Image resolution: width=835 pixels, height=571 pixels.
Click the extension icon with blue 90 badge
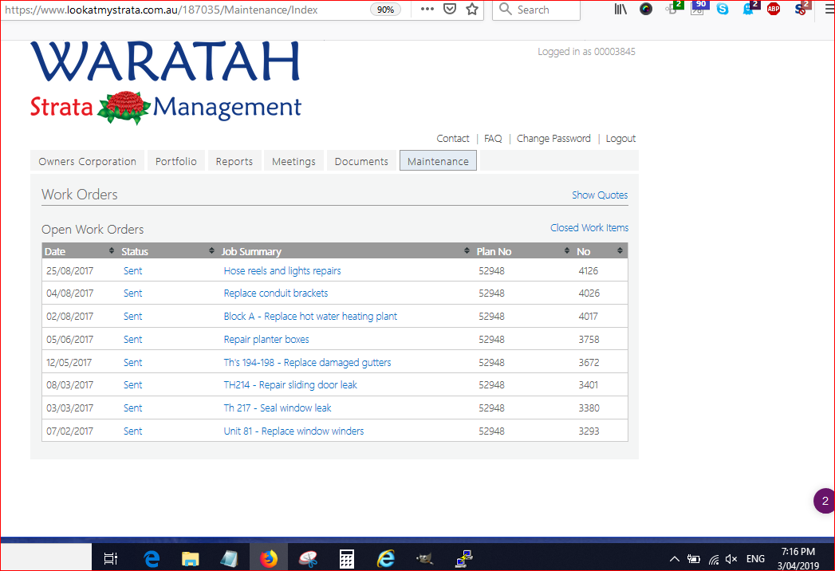click(x=699, y=8)
